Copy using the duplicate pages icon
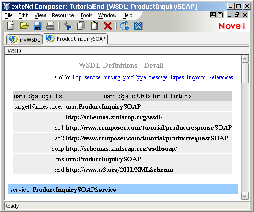254x212 pixels. tap(81, 26)
